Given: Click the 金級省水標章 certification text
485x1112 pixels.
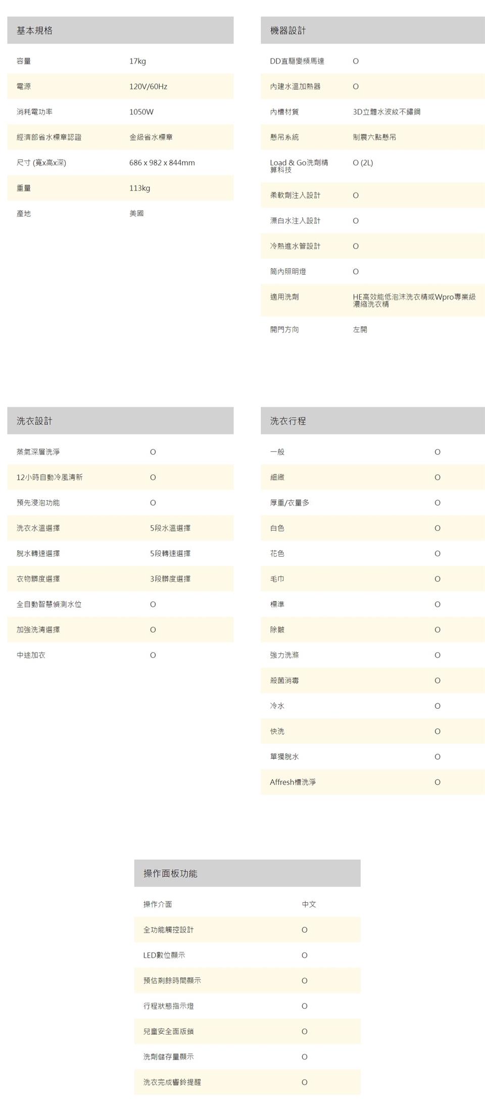Looking at the screenshot, I should [x=151, y=137].
